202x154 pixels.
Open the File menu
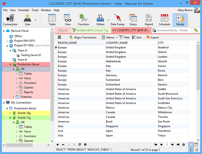[5, 10]
